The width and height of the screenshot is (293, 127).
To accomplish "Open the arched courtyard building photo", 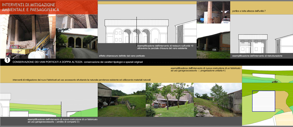I will tap(77, 44).
